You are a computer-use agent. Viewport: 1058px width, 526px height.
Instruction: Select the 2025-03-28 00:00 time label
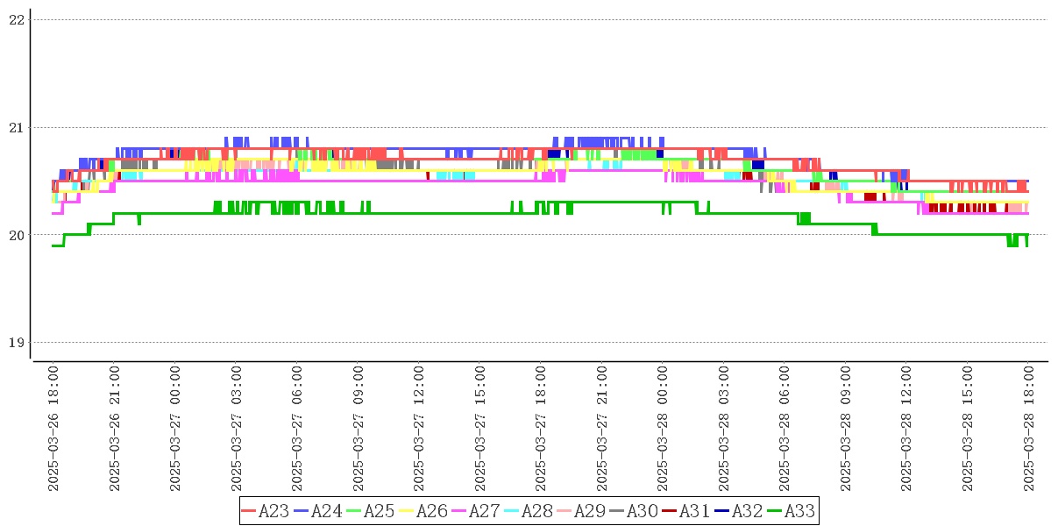point(663,429)
